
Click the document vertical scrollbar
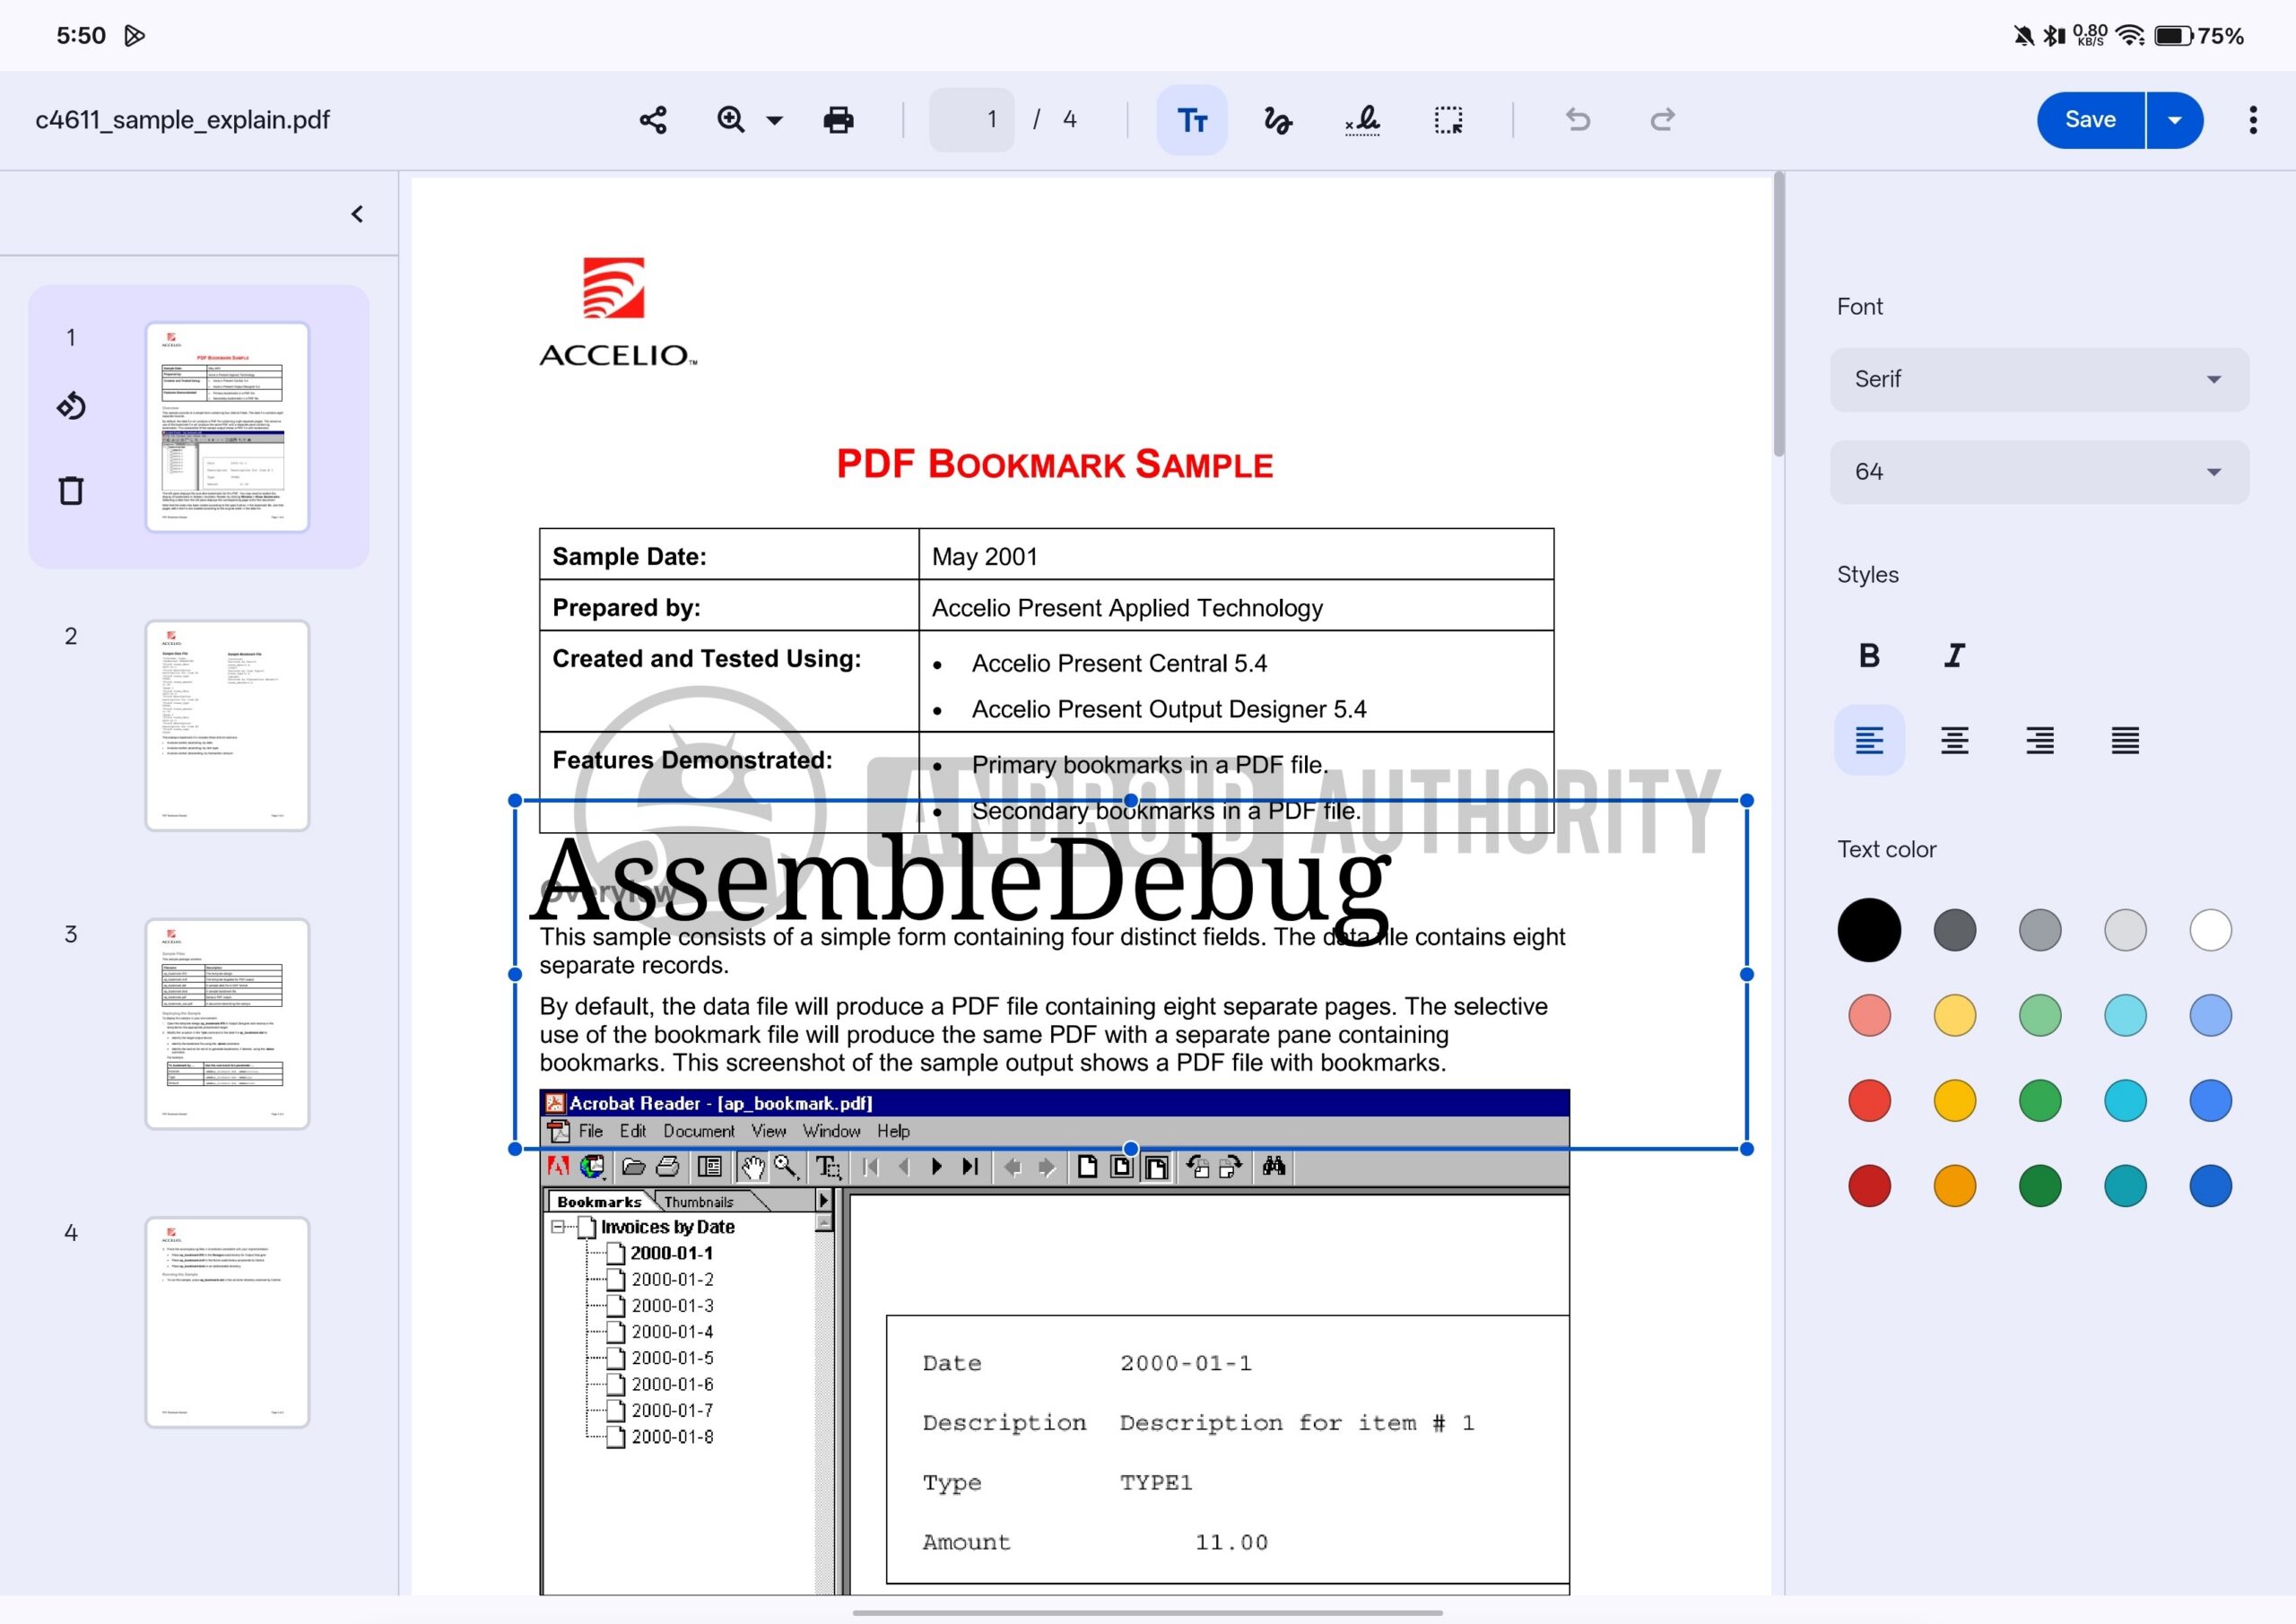[1779, 314]
